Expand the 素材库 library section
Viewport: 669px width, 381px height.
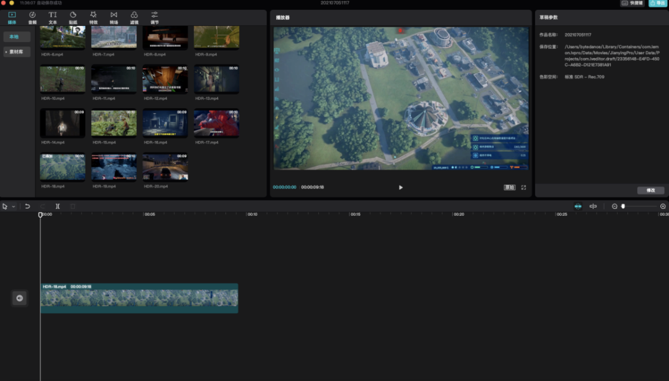point(17,51)
